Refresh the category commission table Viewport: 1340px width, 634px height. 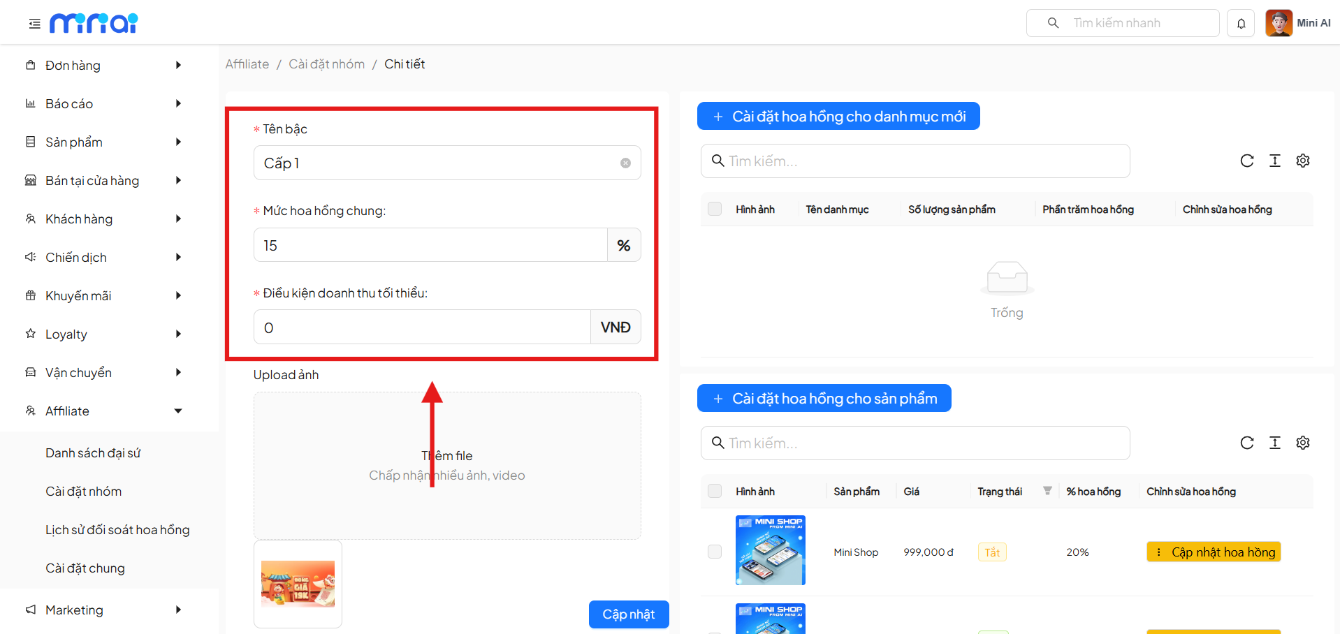pos(1246,161)
